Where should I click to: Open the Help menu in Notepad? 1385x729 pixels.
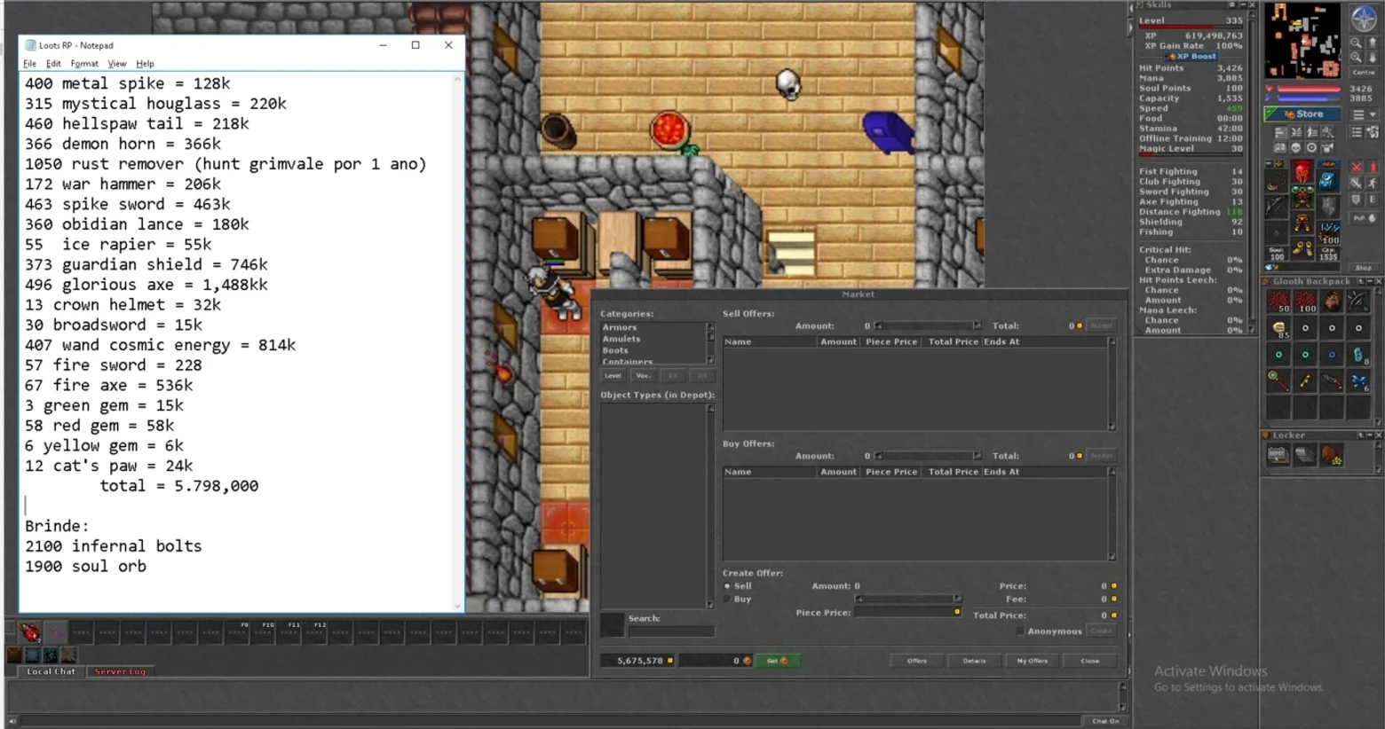[x=145, y=64]
